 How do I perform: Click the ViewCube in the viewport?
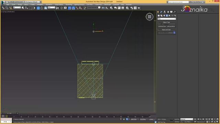(150, 17)
